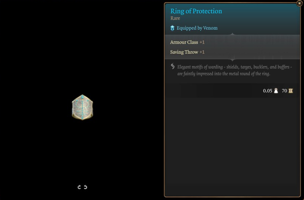304x200 pixels.
Task: Click the 70 gold price value
Action: (x=284, y=91)
